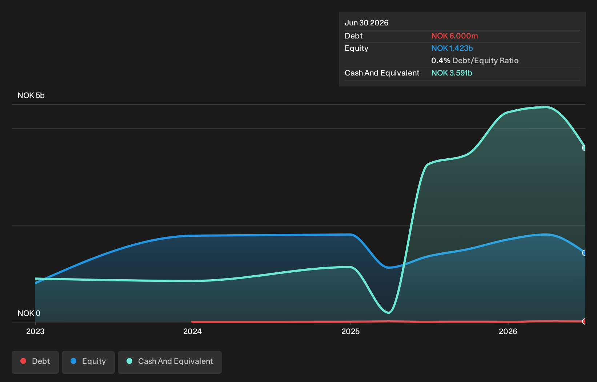The height and width of the screenshot is (382, 597).
Task: Click the Jun 30 2026 tooltip date
Action: [x=366, y=23]
